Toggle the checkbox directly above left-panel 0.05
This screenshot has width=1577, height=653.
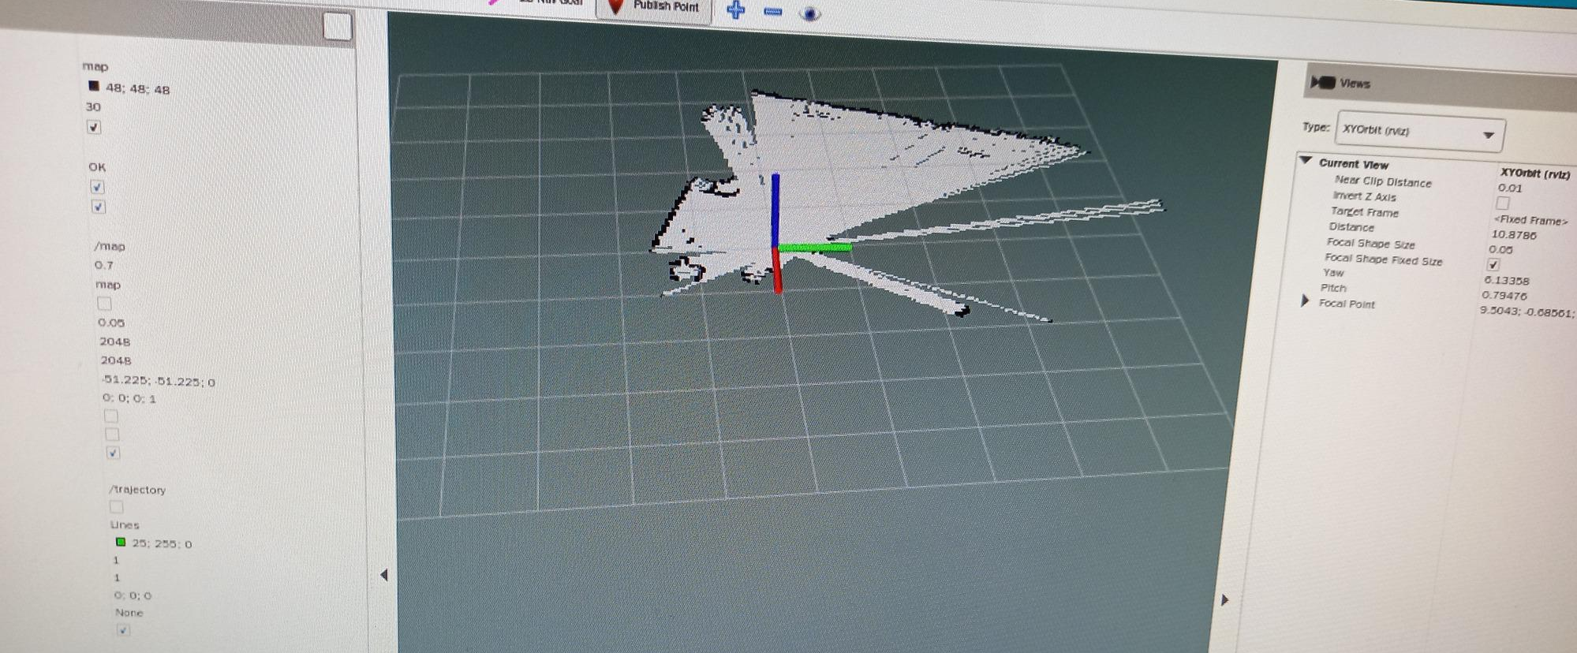click(104, 303)
